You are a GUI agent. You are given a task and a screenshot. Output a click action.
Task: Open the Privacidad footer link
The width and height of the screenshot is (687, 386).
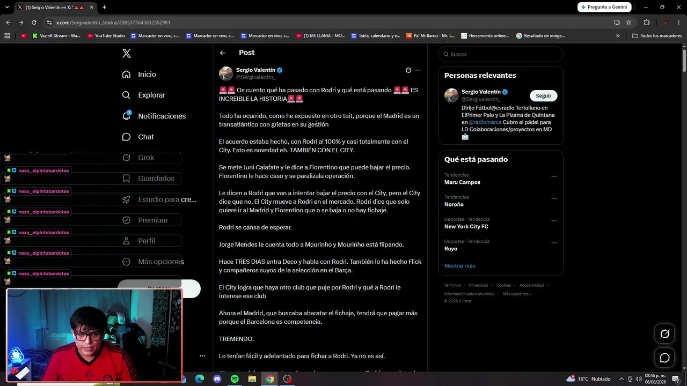(478, 286)
